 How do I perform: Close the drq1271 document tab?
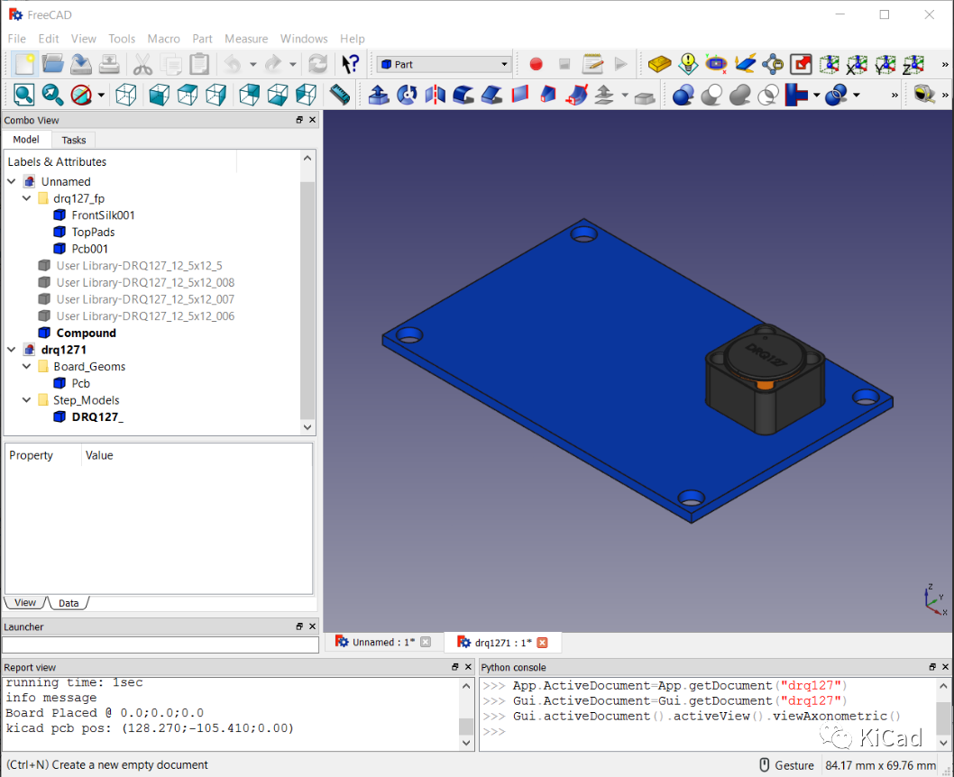coord(542,643)
